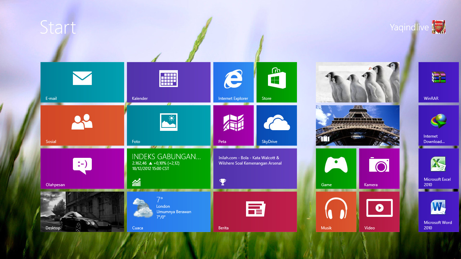Switch to the Desktop tile
Screen dimensions: 461x259
[x=82, y=212]
